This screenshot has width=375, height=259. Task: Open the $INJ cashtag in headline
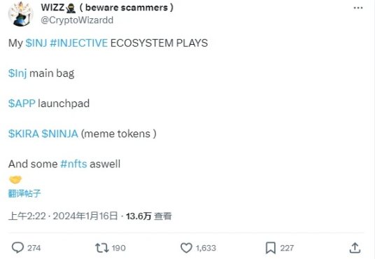click(36, 43)
